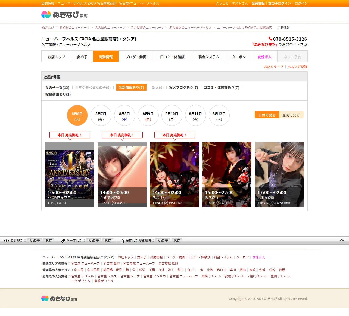
Task: Open the 料金システム tab
Action: coord(209,57)
